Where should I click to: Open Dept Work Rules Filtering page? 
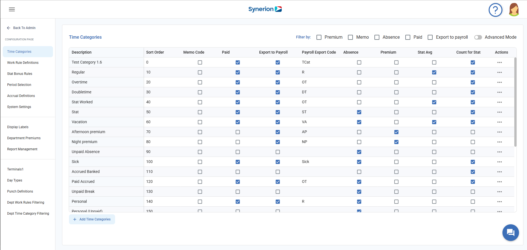click(26, 202)
